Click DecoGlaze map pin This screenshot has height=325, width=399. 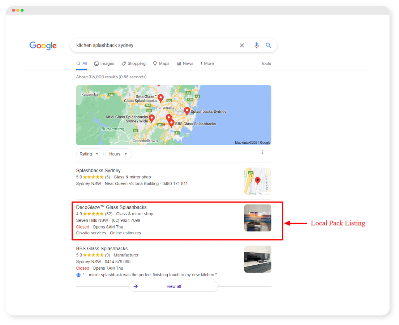point(160,98)
